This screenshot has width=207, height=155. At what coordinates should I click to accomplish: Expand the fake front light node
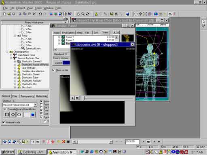point(15,68)
